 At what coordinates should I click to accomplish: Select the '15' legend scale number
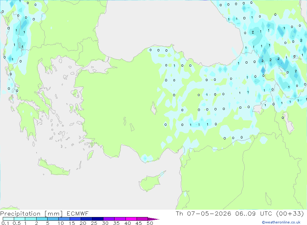point(72,223)
